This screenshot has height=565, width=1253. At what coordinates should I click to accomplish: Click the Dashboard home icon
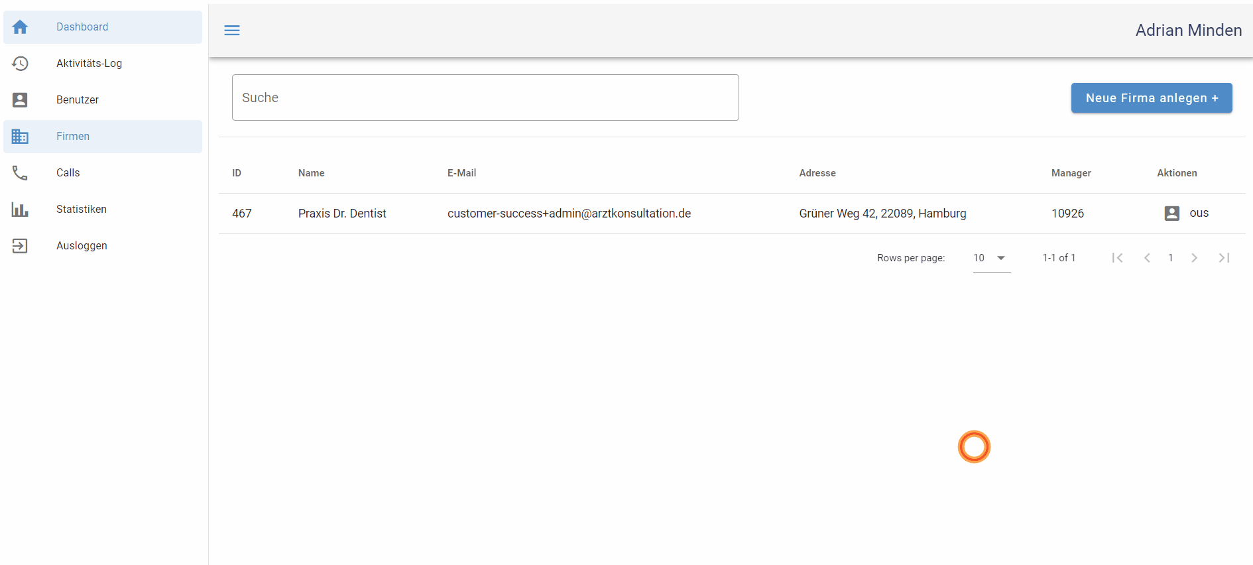tap(20, 27)
